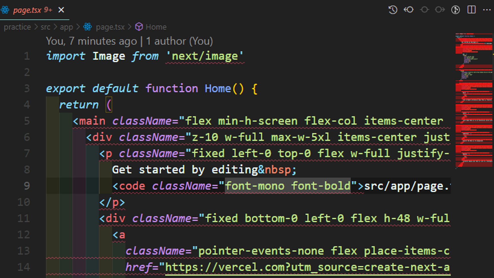Expand the chevron after the app breadcrumb
The width and height of the screenshot is (494, 278).
pyautogui.click(x=78, y=27)
